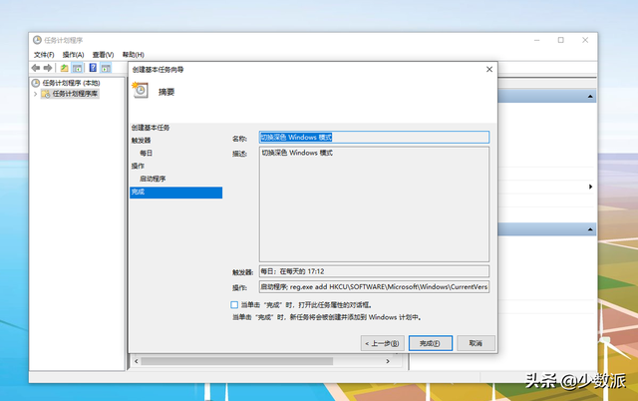Click the < 上一步(B) button

tap(382, 343)
